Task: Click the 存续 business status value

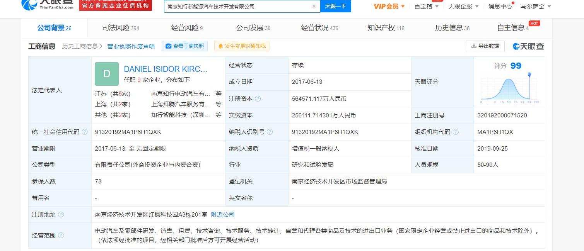Action: (298, 65)
